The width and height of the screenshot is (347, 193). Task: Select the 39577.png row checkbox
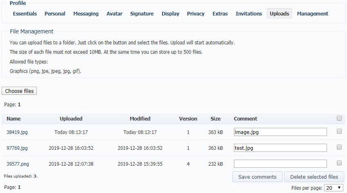[339, 163]
